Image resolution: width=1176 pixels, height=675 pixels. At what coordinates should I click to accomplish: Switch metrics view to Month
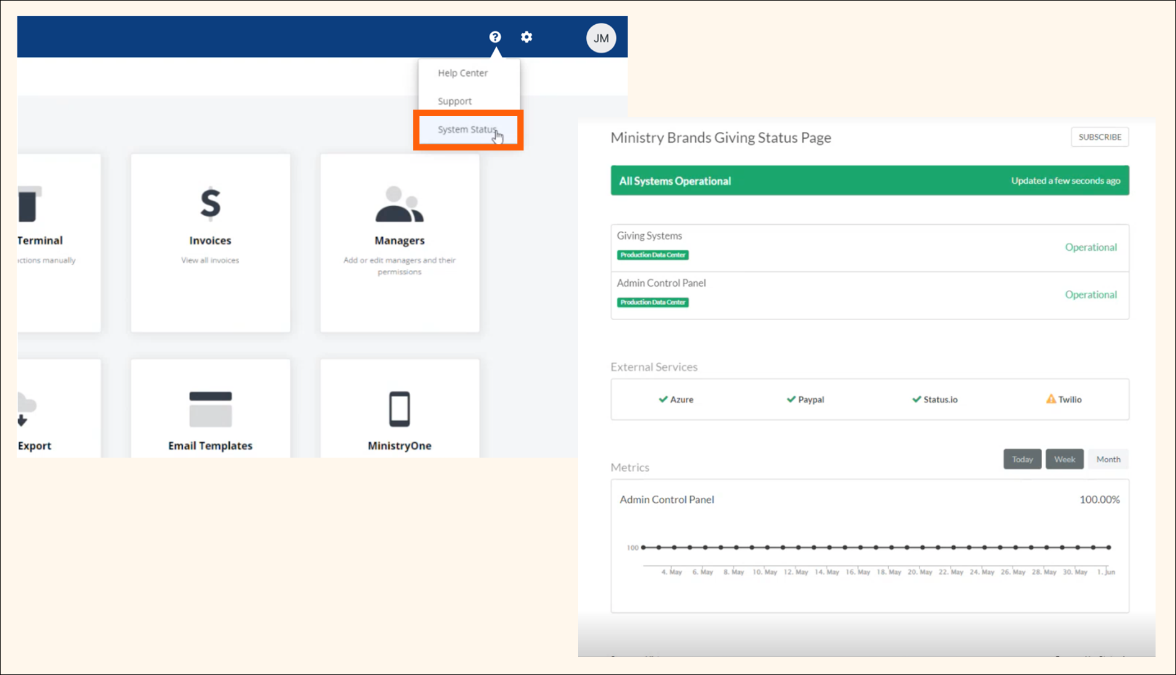click(x=1108, y=459)
